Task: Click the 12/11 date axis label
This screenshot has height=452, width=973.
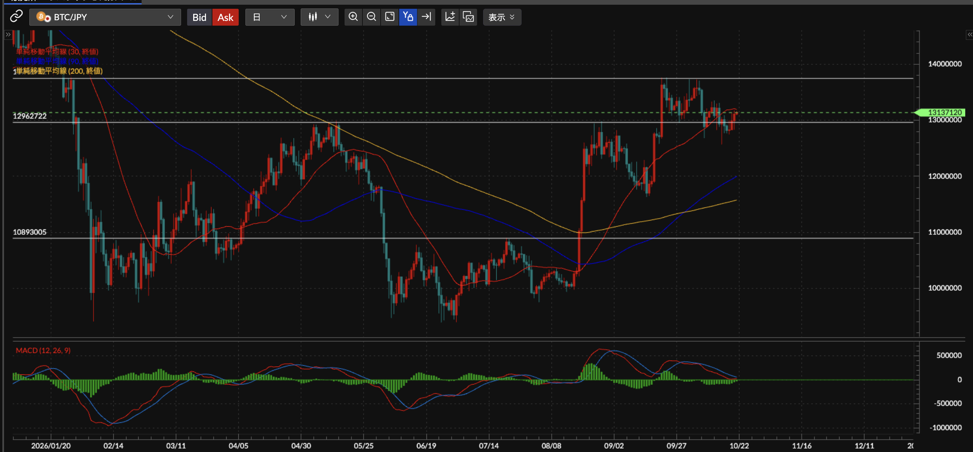Action: 864,446
